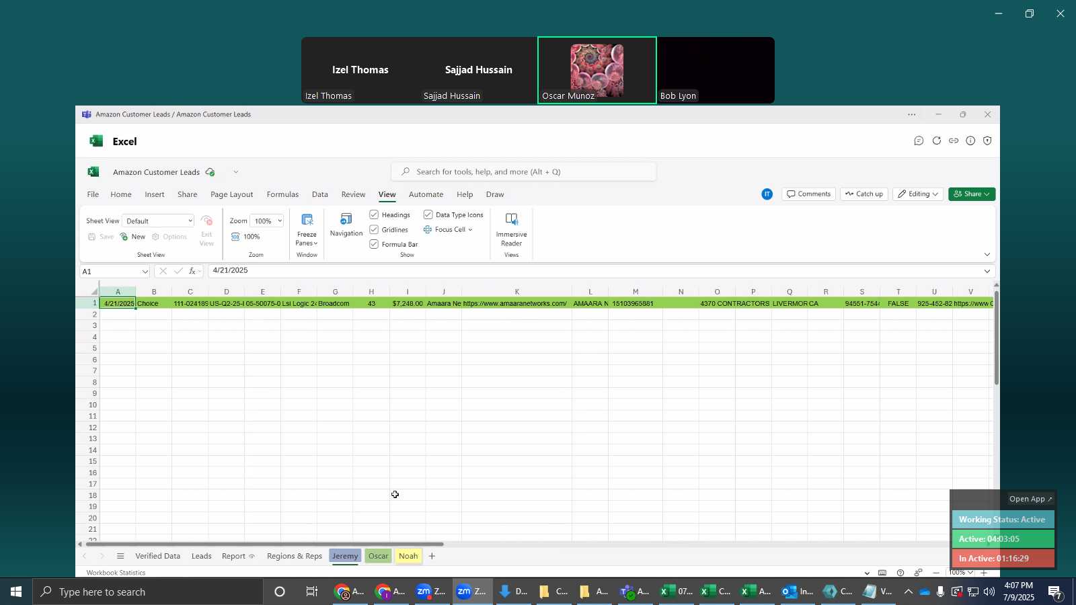This screenshot has width=1076, height=605.
Task: Launch Immersive Reader view
Action: point(511,220)
